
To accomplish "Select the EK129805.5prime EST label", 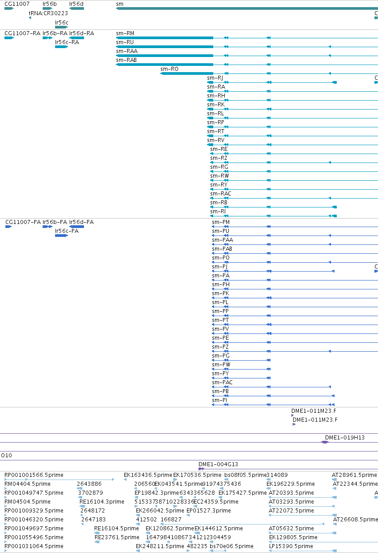I will (293, 537).
